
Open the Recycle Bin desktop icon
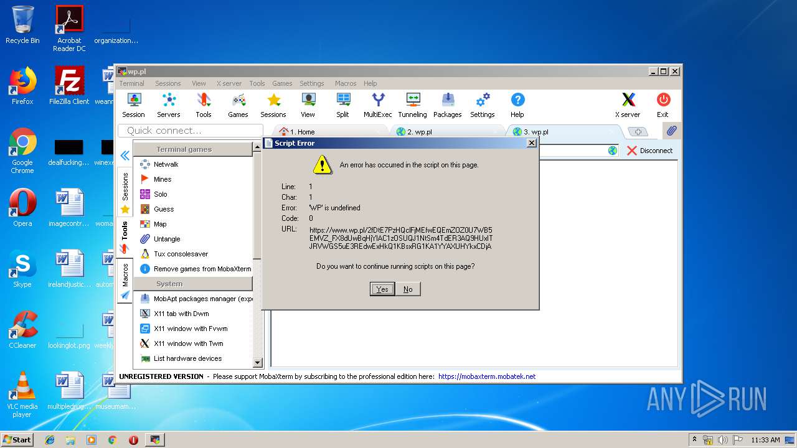click(22, 25)
